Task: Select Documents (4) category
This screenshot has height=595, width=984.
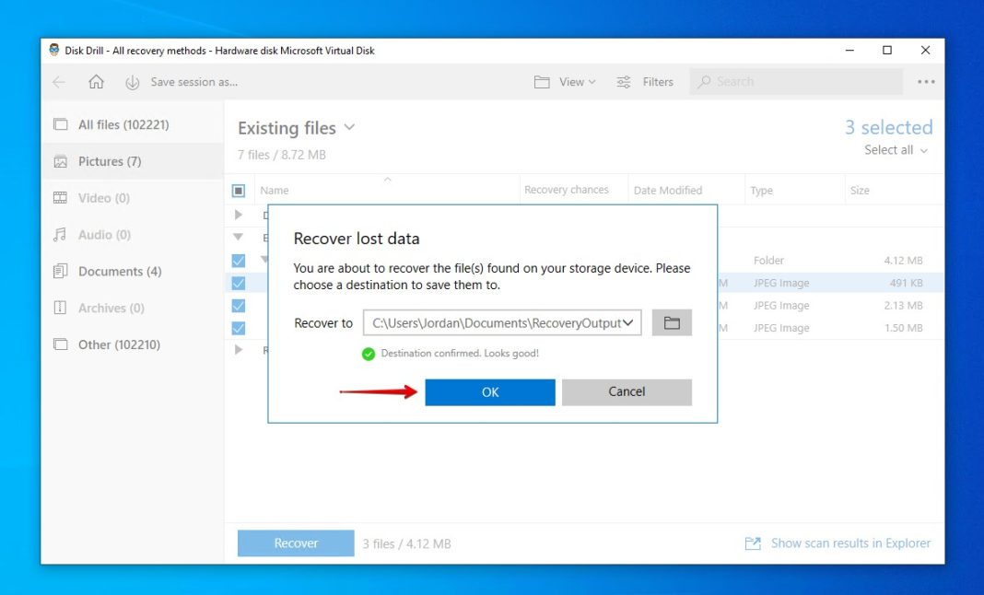Action: [133, 272]
